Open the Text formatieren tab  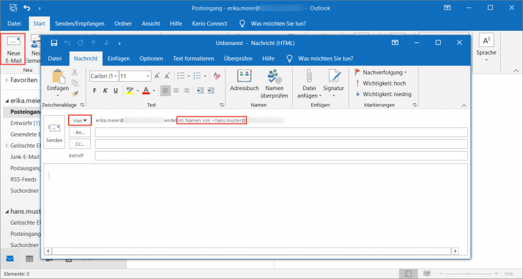pyautogui.click(x=194, y=58)
